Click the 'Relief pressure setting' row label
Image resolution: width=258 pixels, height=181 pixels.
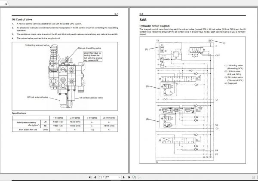click(x=26, y=123)
